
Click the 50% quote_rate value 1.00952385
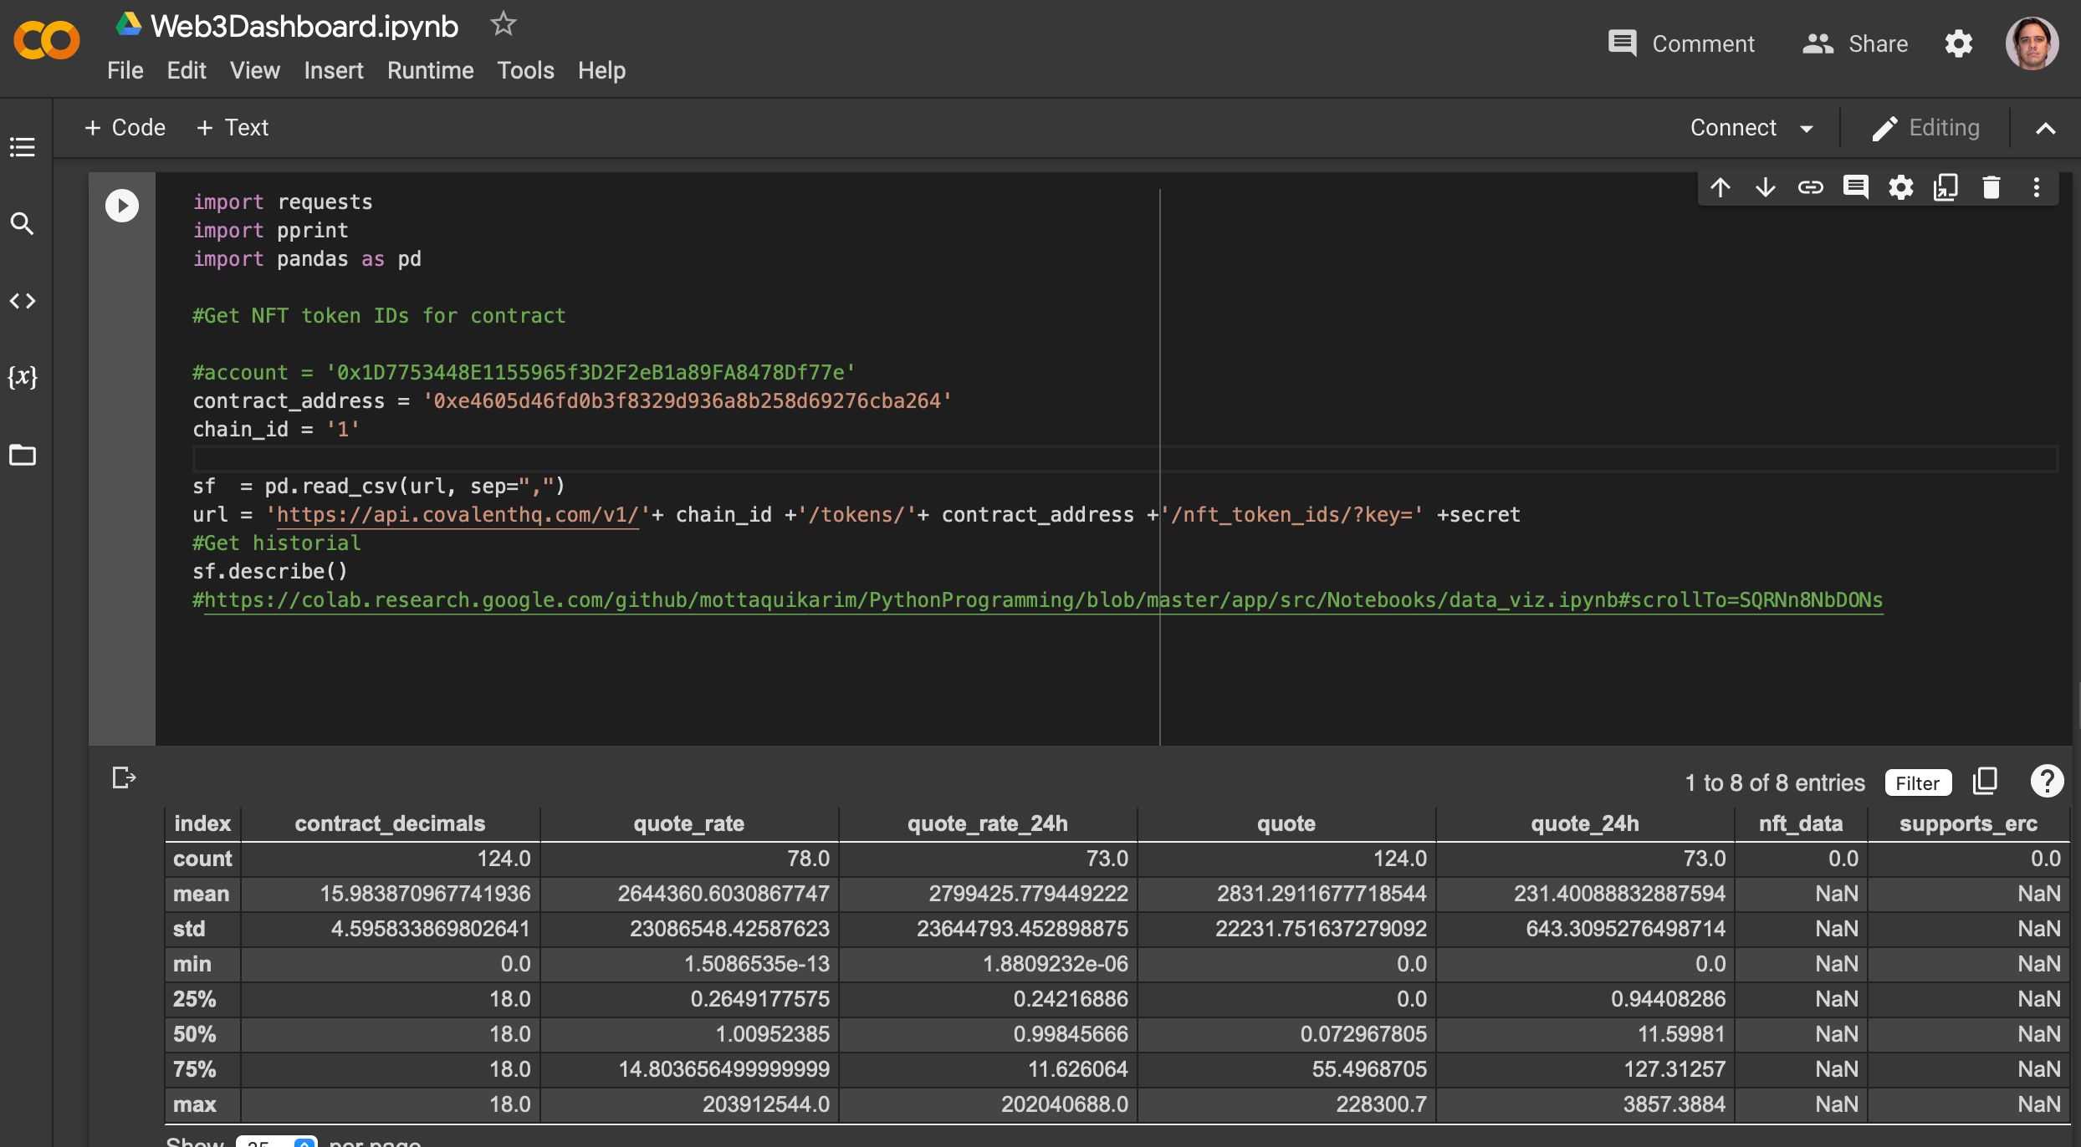click(x=772, y=1034)
